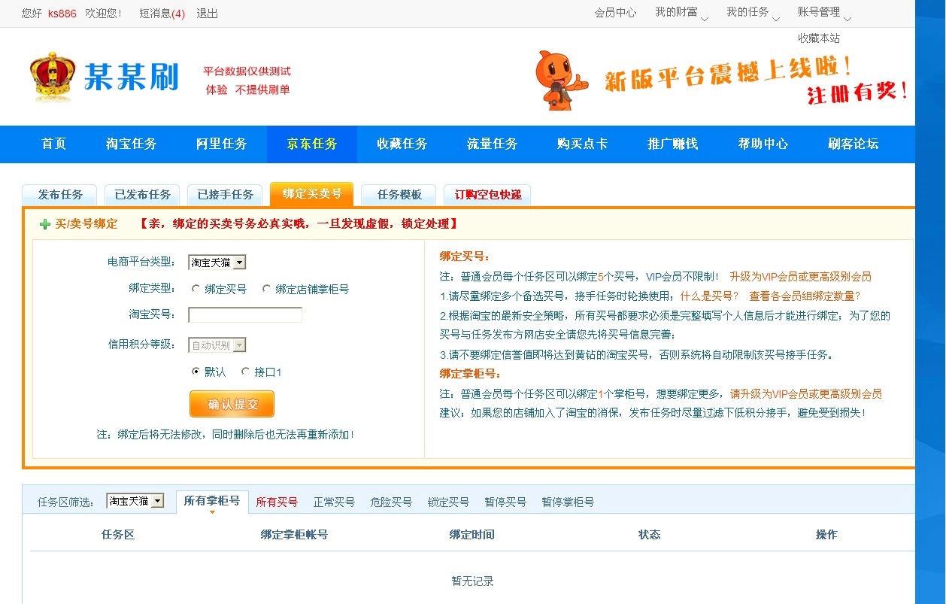Open 刷客论坛 in the navigation bar
The image size is (946, 604).
click(x=854, y=144)
